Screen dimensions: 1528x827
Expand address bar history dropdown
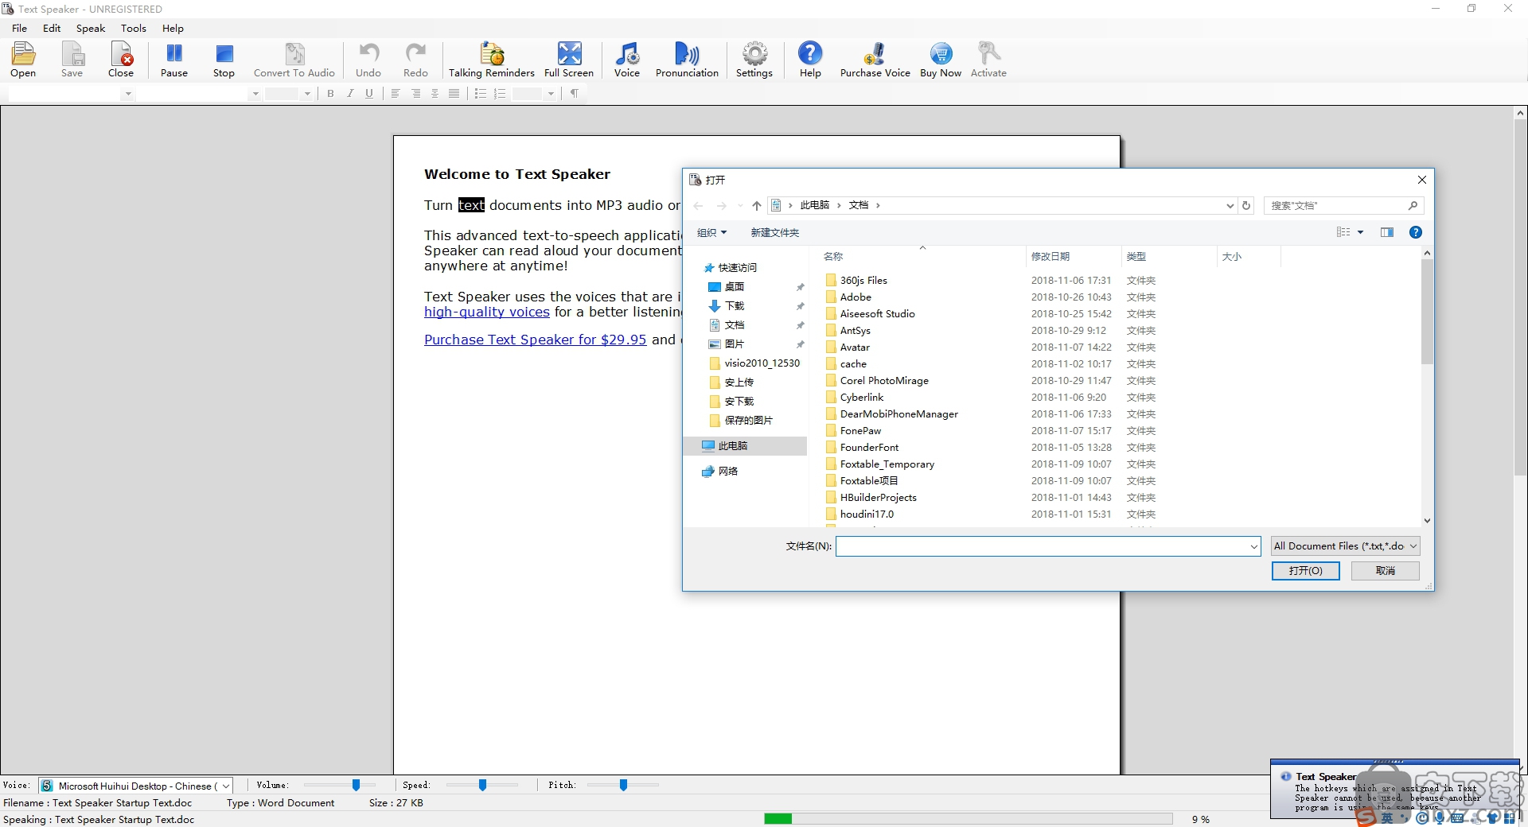tap(1230, 205)
